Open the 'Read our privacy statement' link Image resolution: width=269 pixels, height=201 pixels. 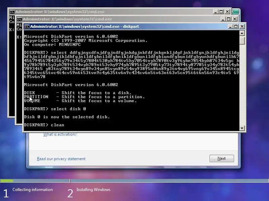click(61, 159)
